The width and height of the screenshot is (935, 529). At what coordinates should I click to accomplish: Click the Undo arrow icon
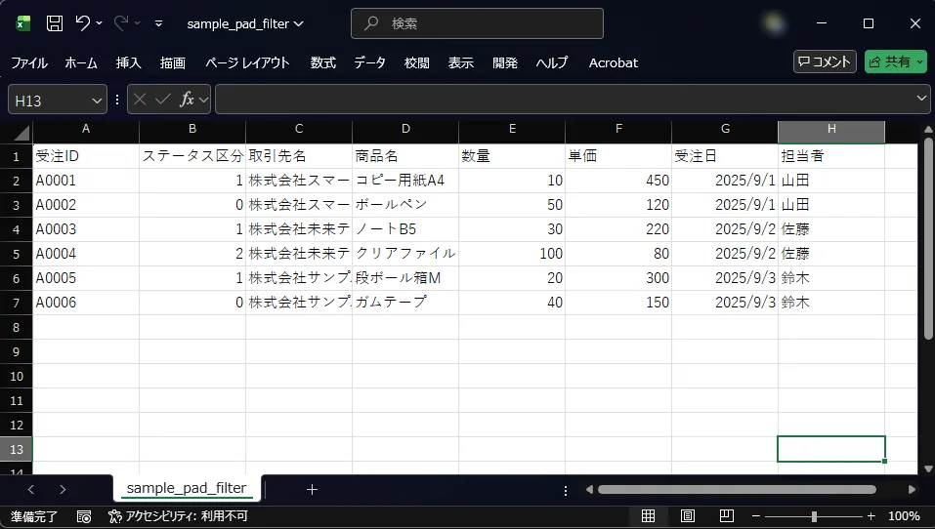pyautogui.click(x=83, y=23)
